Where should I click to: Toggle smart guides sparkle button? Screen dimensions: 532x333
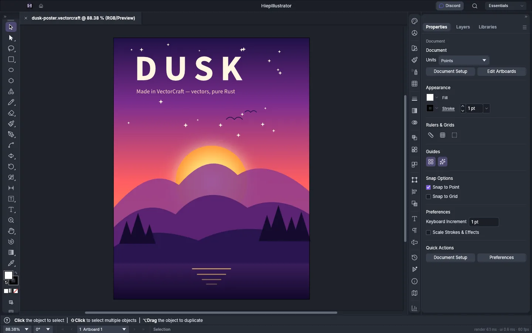pos(443,162)
